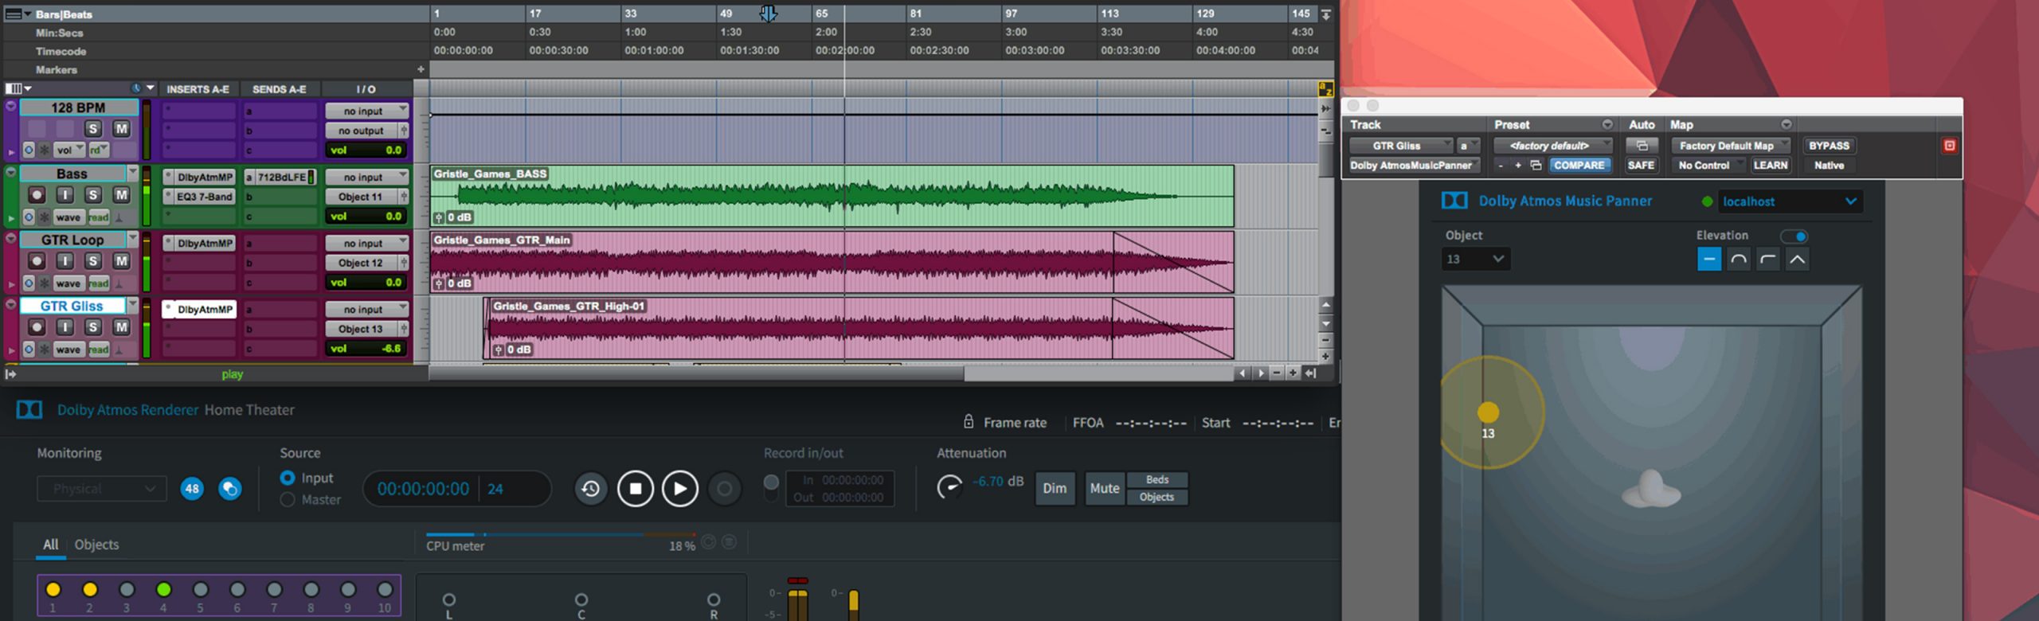Toggle the Elevation switch in Music Panner
Viewport: 2039px width, 621px height.
(1794, 236)
